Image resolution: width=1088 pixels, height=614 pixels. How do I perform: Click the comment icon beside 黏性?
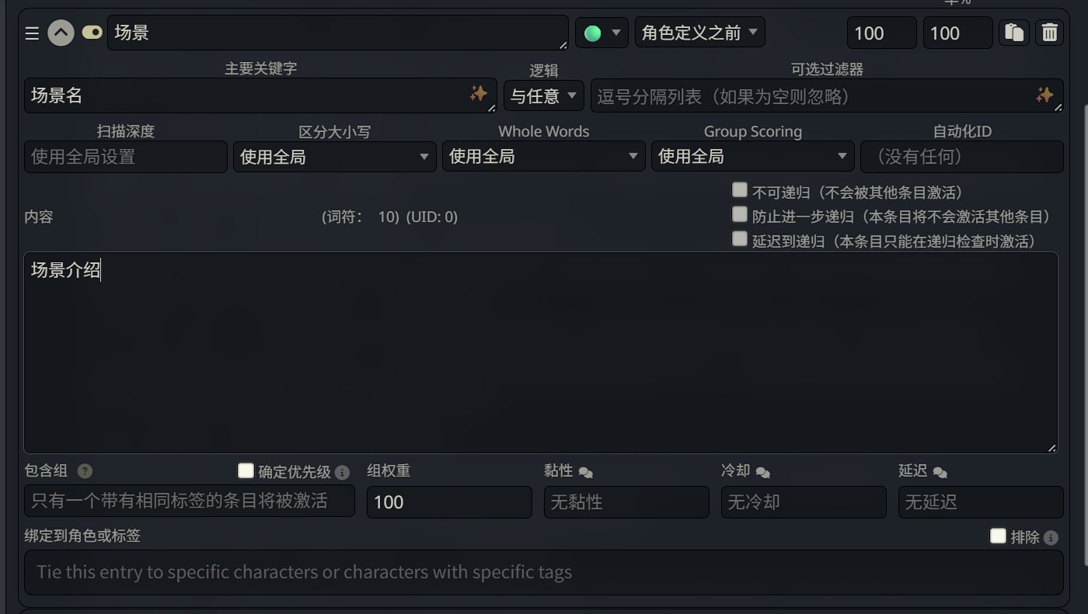tap(587, 471)
